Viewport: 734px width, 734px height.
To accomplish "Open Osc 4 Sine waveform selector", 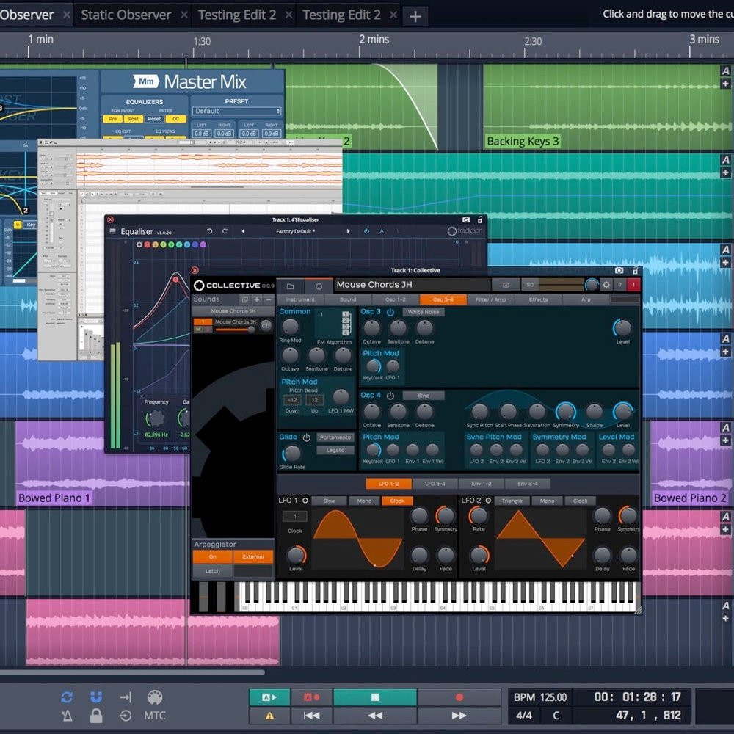I will [x=424, y=396].
